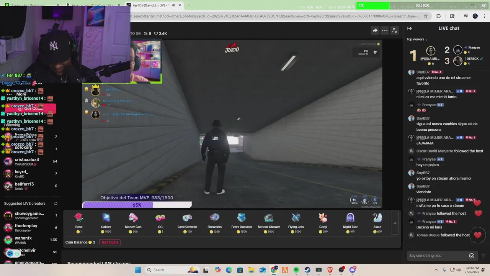Send the Meteor Shower gift
This screenshot has height=276, width=490.
tap(269, 223)
